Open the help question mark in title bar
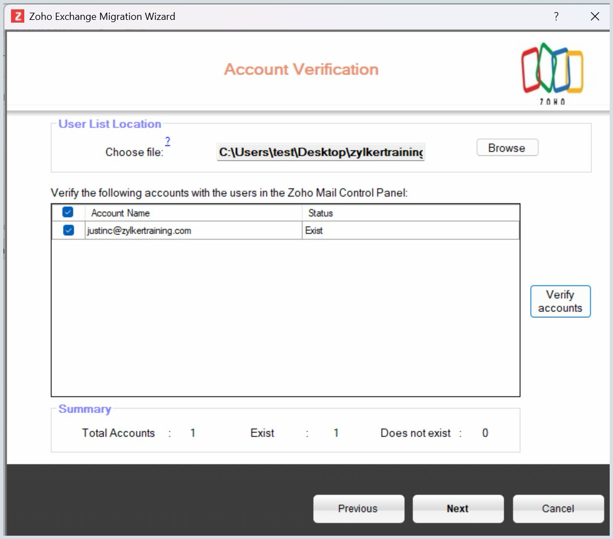Image resolution: width=613 pixels, height=539 pixels. click(x=556, y=17)
